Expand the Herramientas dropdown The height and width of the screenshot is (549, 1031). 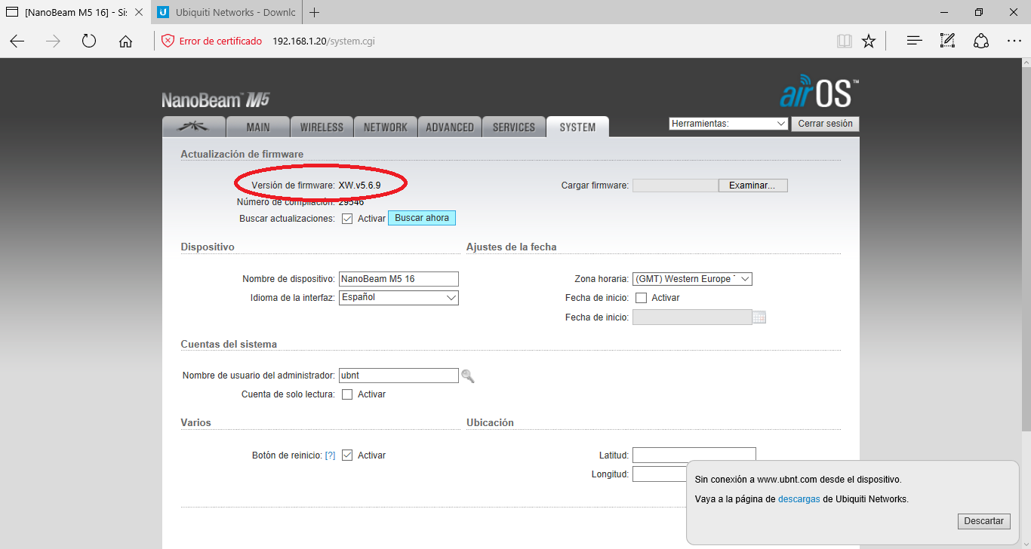point(728,124)
